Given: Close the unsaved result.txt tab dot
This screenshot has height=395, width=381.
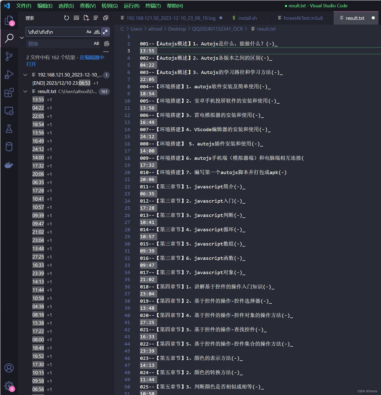Looking at the screenshot, I should (x=373, y=18).
